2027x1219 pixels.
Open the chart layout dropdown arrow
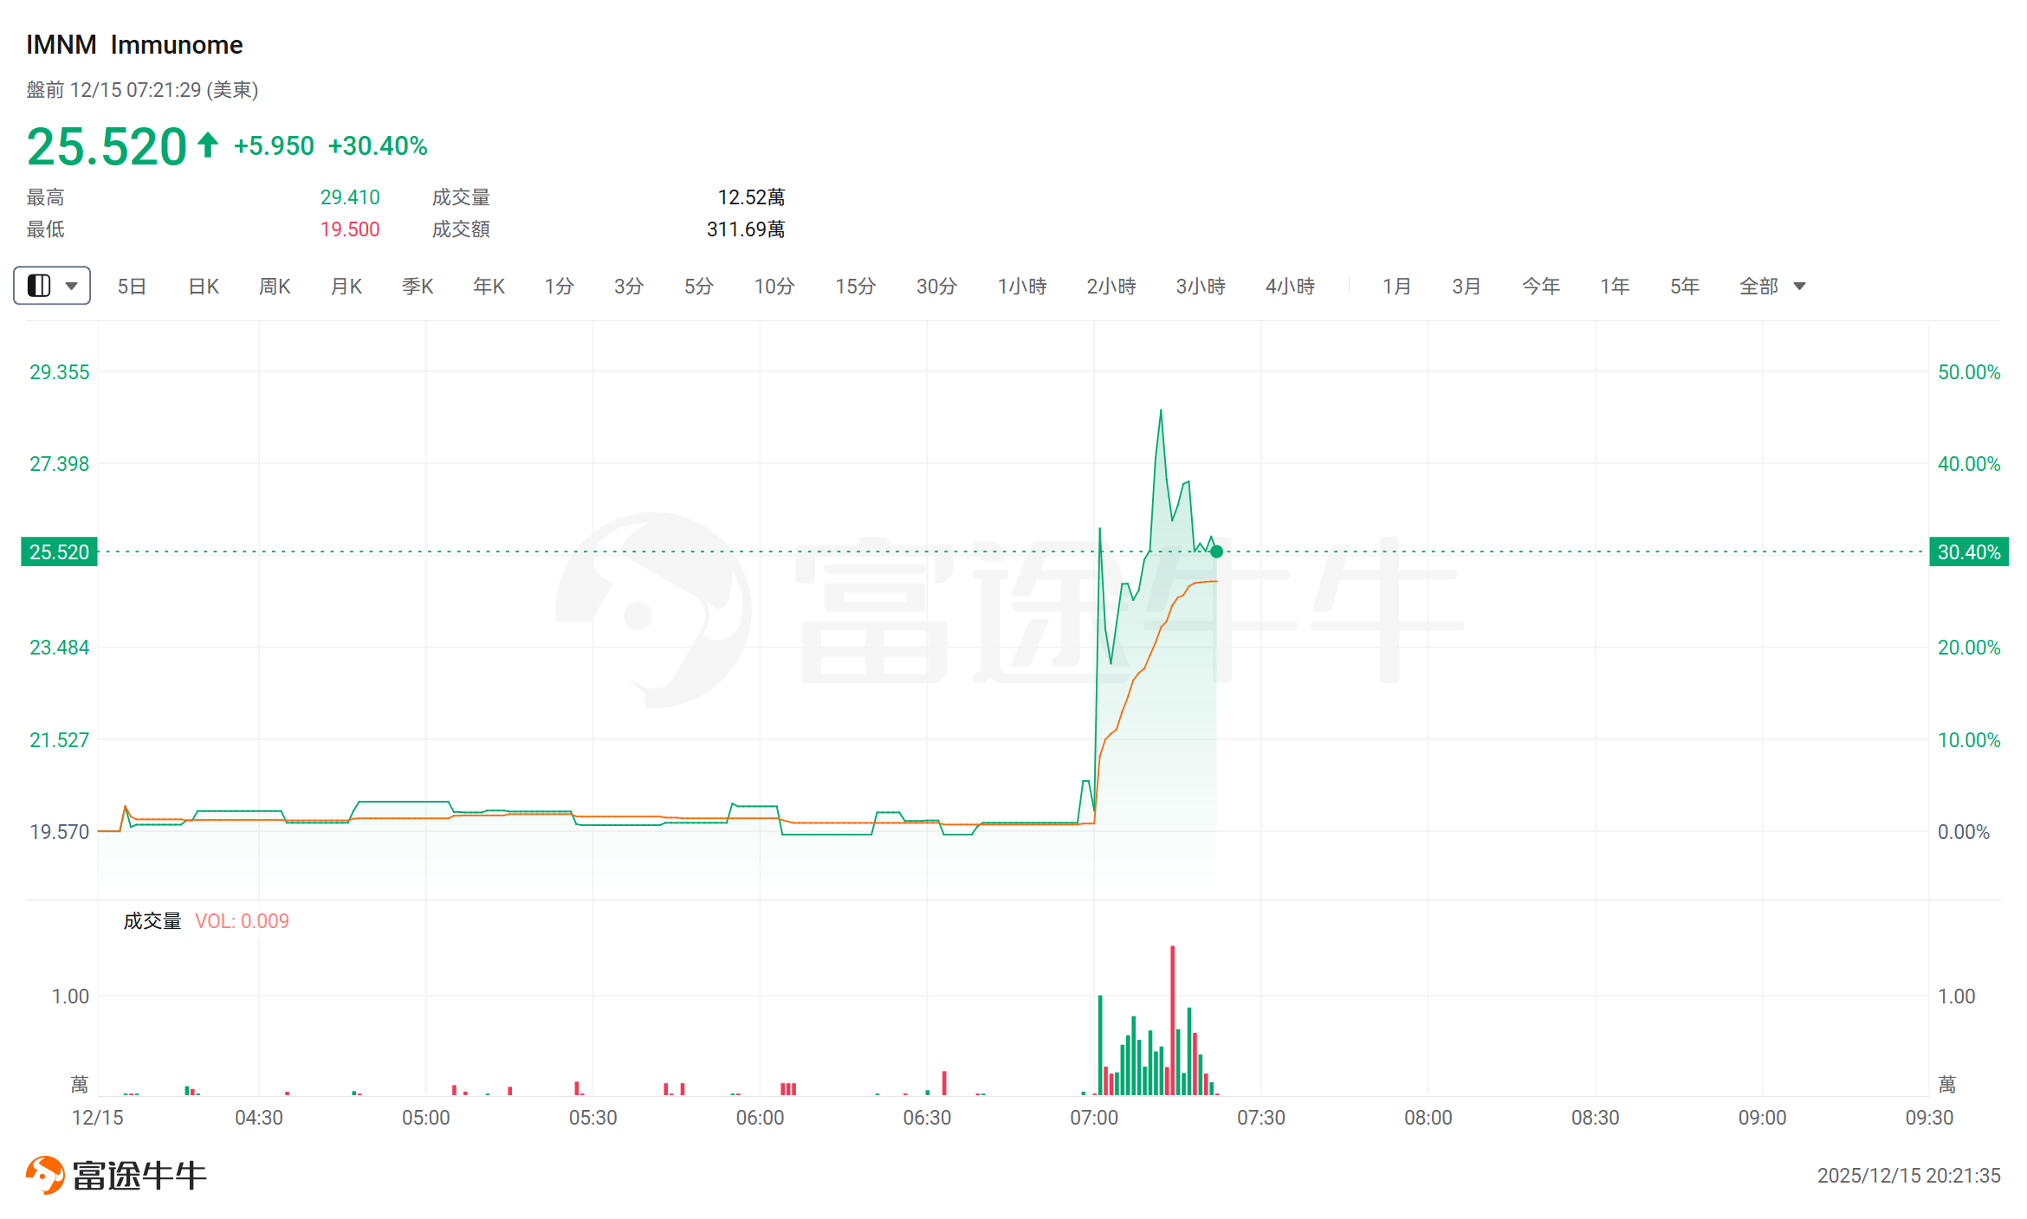click(x=72, y=286)
